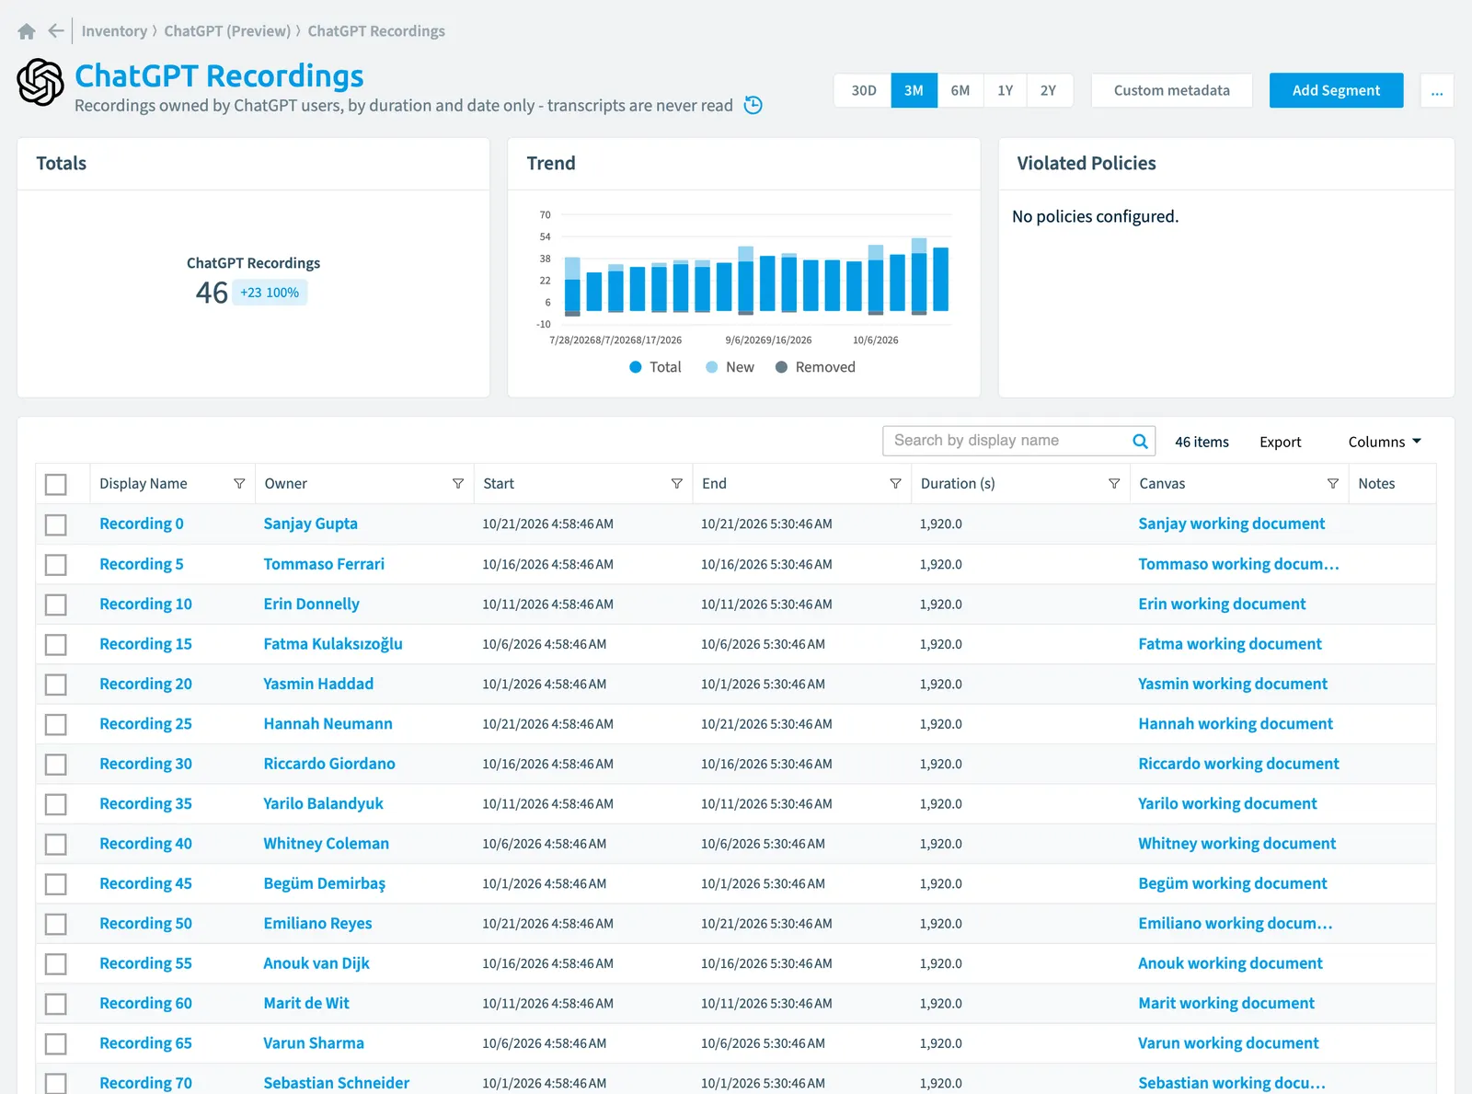Open Sanjay working document canvas
This screenshot has height=1094, width=1472.
point(1231,524)
